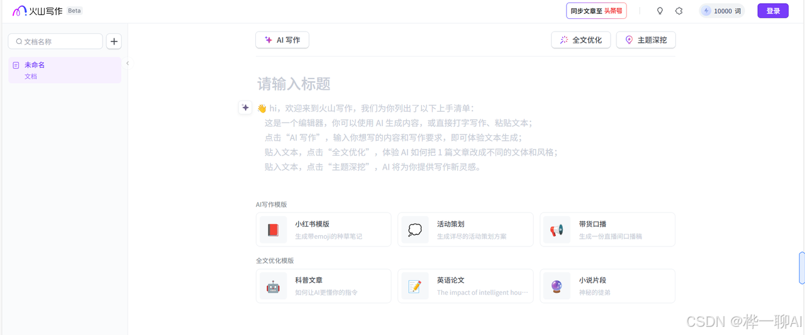The width and height of the screenshot is (805, 335).
Task: Click text 这是一个编辑器 hint line
Action: click(x=399, y=123)
